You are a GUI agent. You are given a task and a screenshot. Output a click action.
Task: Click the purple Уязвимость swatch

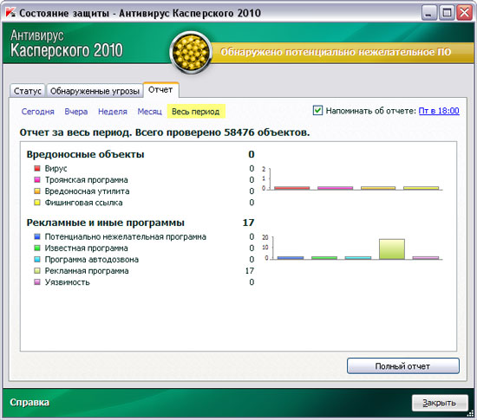click(x=37, y=282)
